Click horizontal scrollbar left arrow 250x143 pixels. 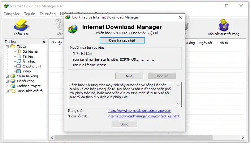click(52, 137)
